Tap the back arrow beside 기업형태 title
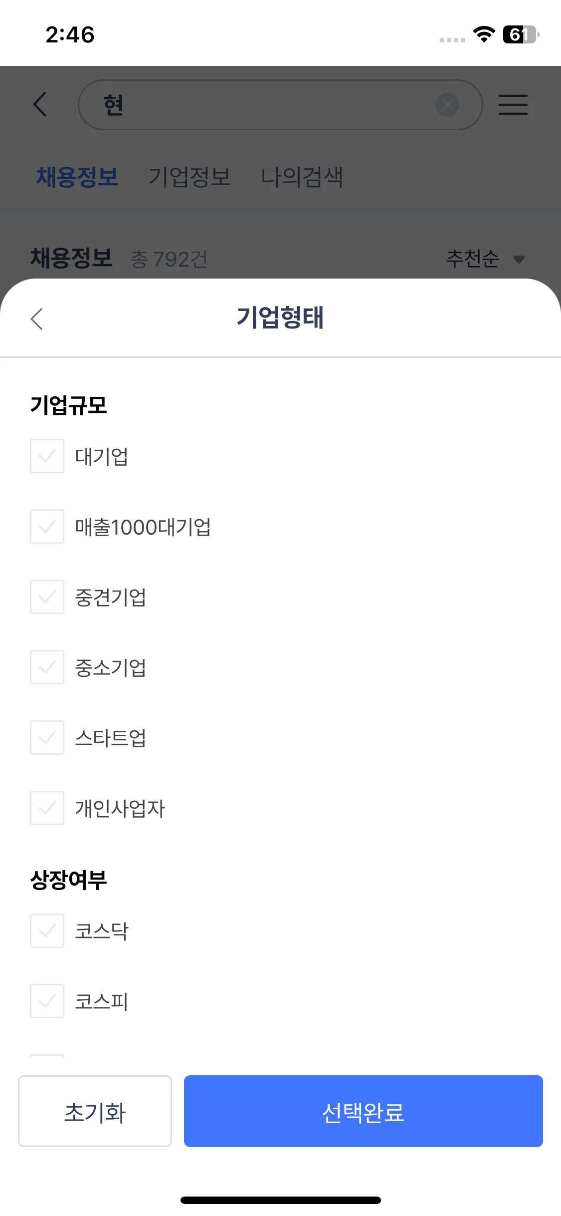The image size is (561, 1216). tap(37, 319)
